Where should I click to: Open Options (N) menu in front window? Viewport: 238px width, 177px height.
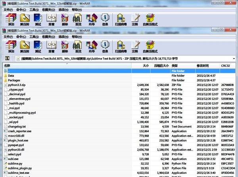coord(63,37)
